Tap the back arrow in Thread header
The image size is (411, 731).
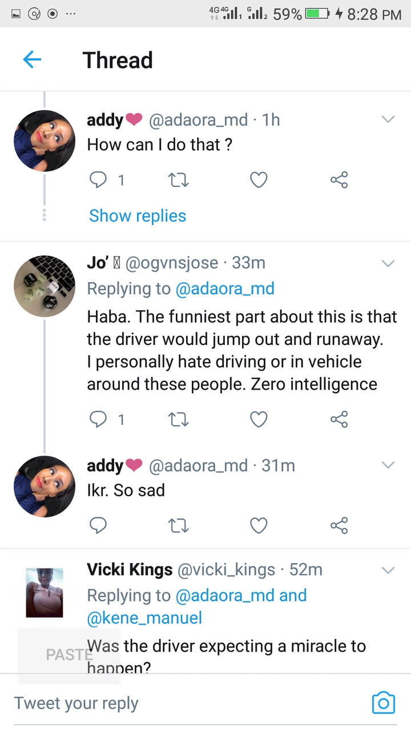tap(32, 59)
